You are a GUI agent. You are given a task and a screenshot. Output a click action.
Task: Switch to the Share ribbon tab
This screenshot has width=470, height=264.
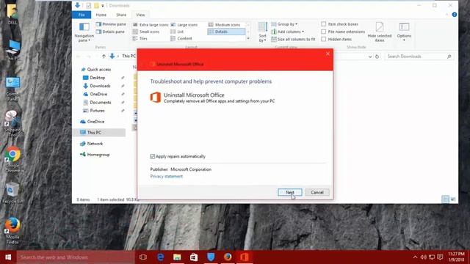121,15
